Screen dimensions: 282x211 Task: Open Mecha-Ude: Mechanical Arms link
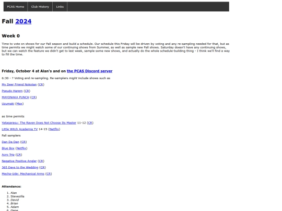23,174
